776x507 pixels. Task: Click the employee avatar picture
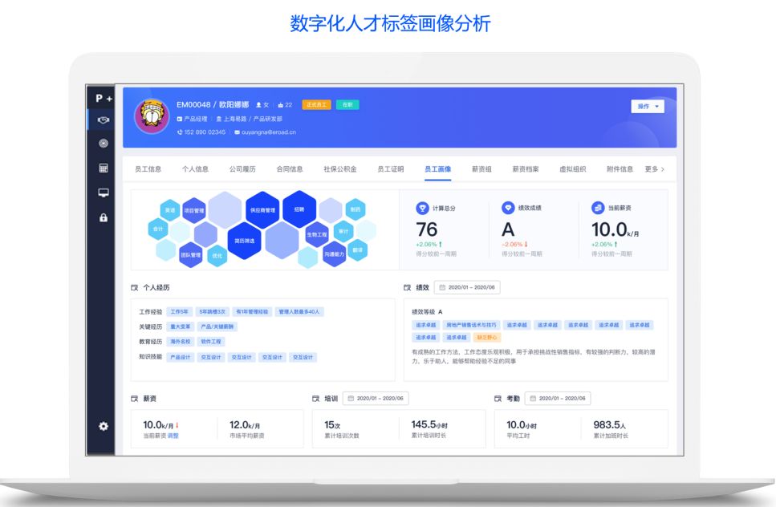point(151,116)
